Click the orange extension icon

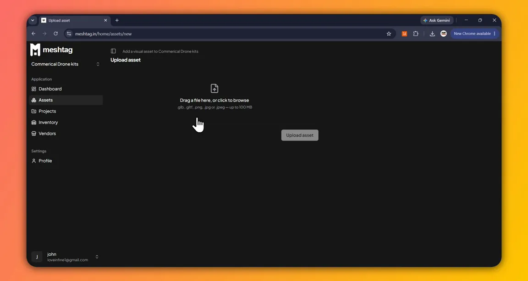(404, 34)
